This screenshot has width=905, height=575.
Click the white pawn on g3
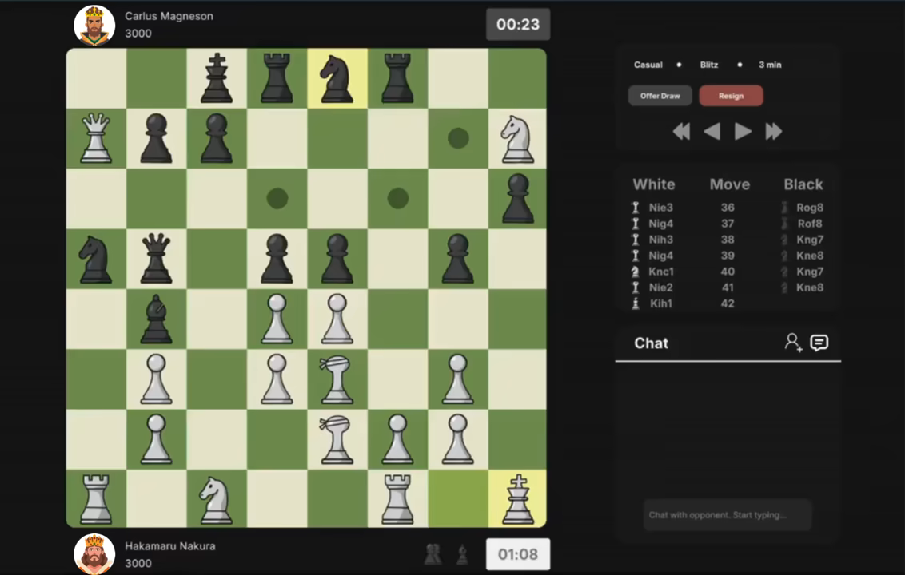coord(457,379)
